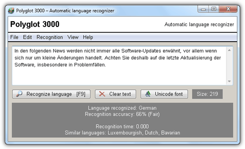Click the text box scroll up arrow

click(x=229, y=50)
